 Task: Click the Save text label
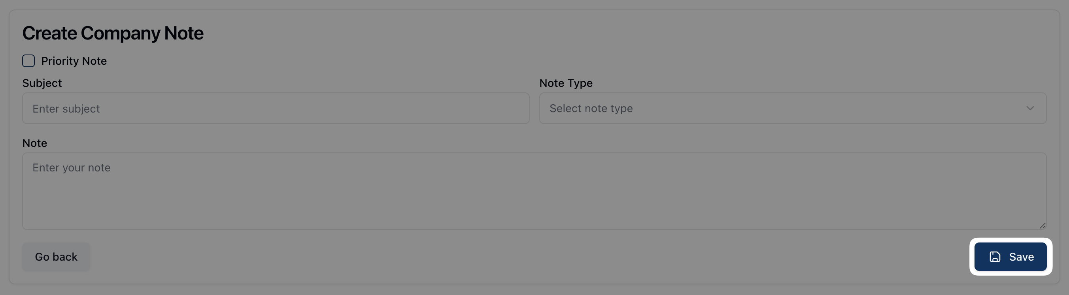coord(1021,257)
